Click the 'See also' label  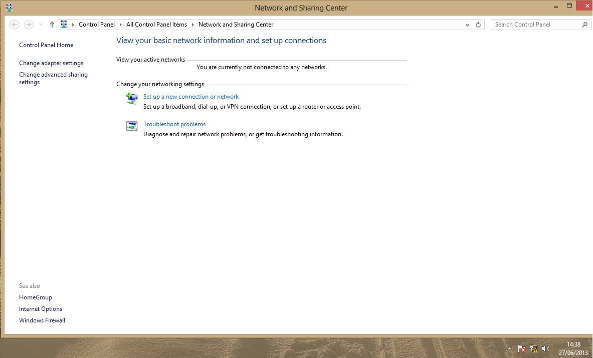30,286
